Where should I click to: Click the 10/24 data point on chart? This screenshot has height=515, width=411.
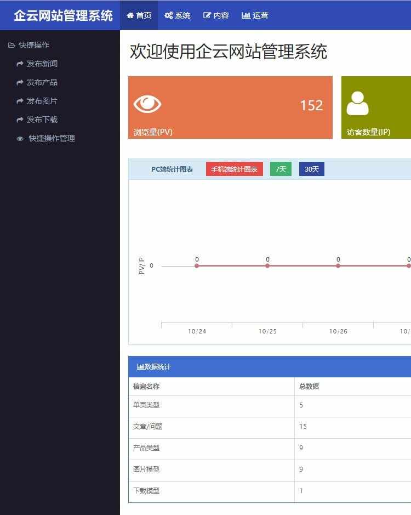[197, 265]
